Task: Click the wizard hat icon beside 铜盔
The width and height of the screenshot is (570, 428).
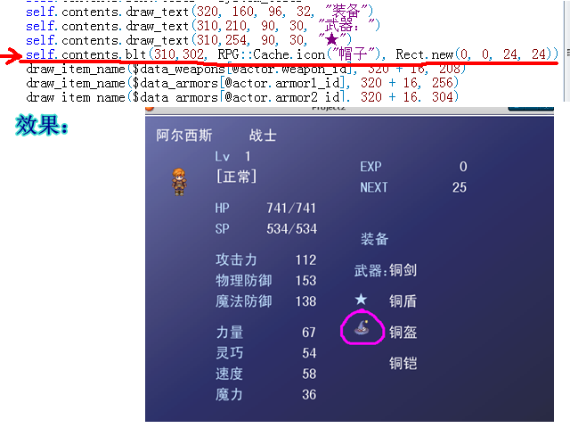Action: 362,327
